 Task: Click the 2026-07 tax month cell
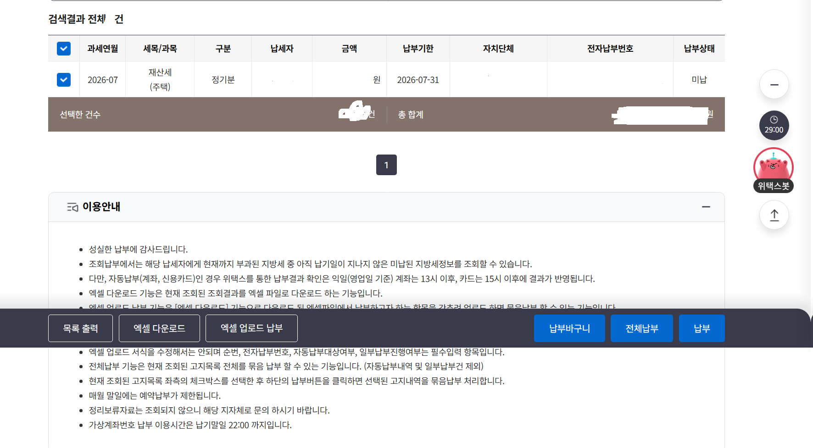[103, 80]
